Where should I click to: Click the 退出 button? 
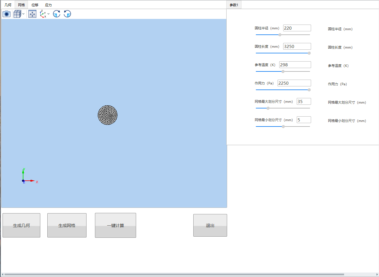click(x=210, y=225)
